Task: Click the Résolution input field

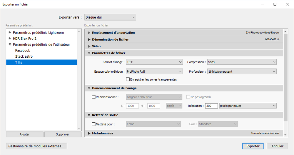Action: click(x=211, y=106)
